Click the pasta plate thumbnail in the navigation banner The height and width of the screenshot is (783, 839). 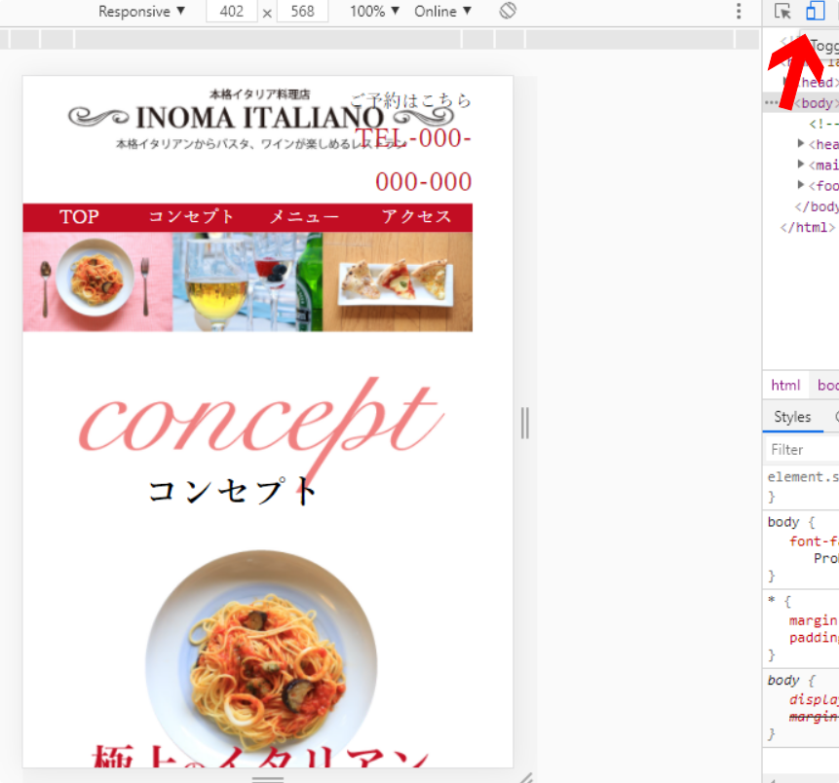96,280
